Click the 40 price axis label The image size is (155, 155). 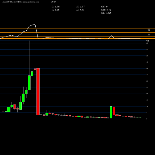147,69
